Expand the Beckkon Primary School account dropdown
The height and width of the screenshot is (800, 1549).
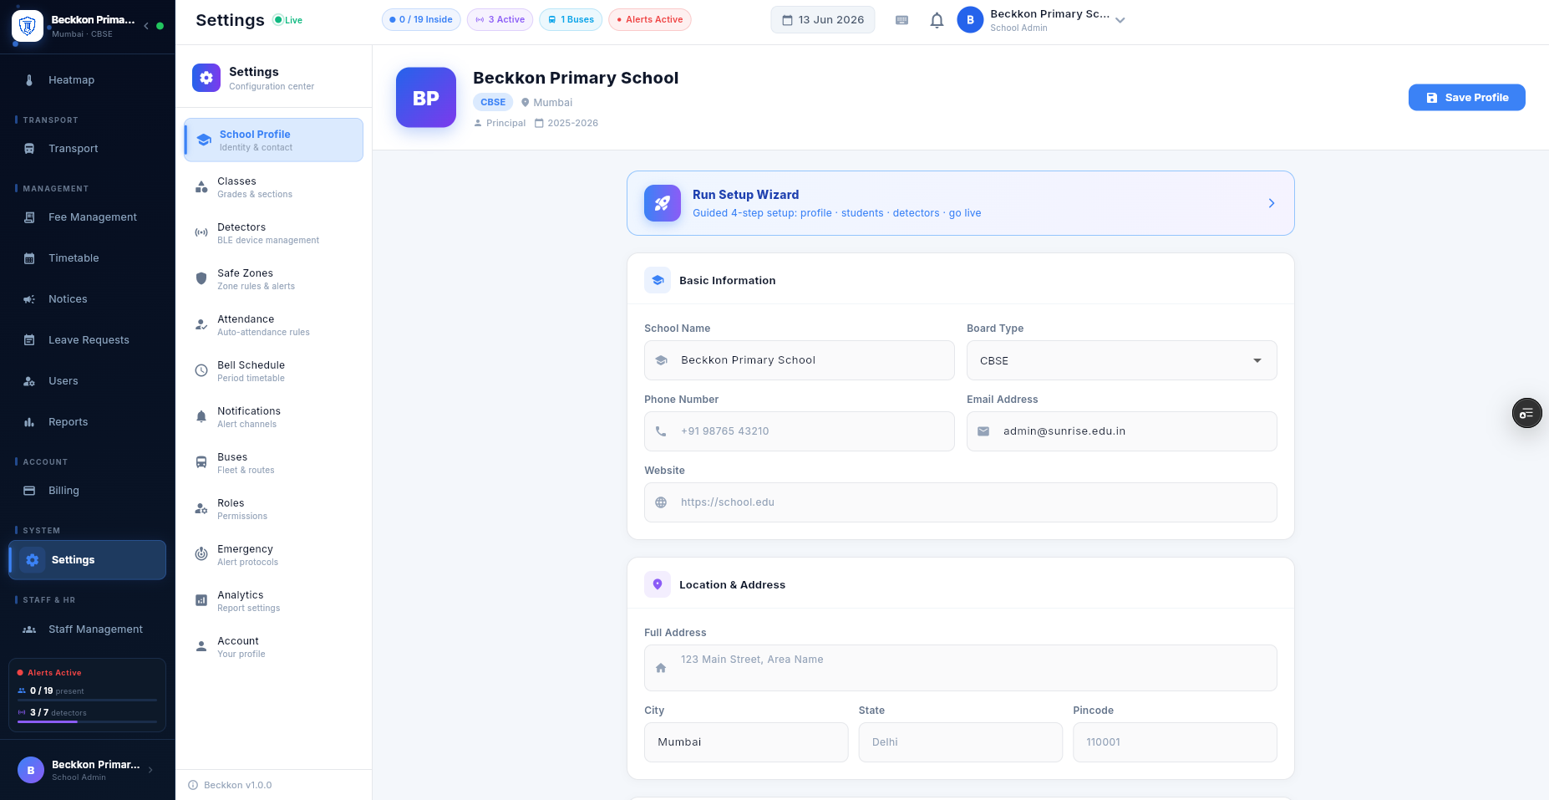coord(1120,20)
